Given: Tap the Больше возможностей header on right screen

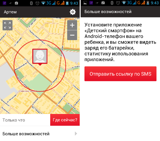Looking at the screenshot, I should tap(108, 11).
